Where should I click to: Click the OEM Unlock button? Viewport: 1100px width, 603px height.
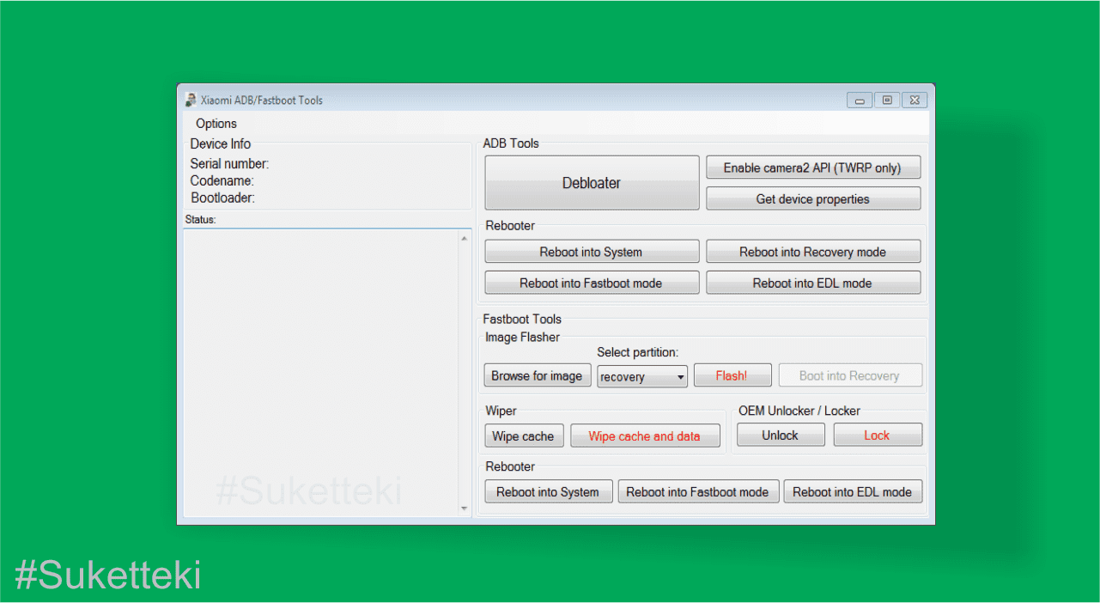[x=780, y=435]
